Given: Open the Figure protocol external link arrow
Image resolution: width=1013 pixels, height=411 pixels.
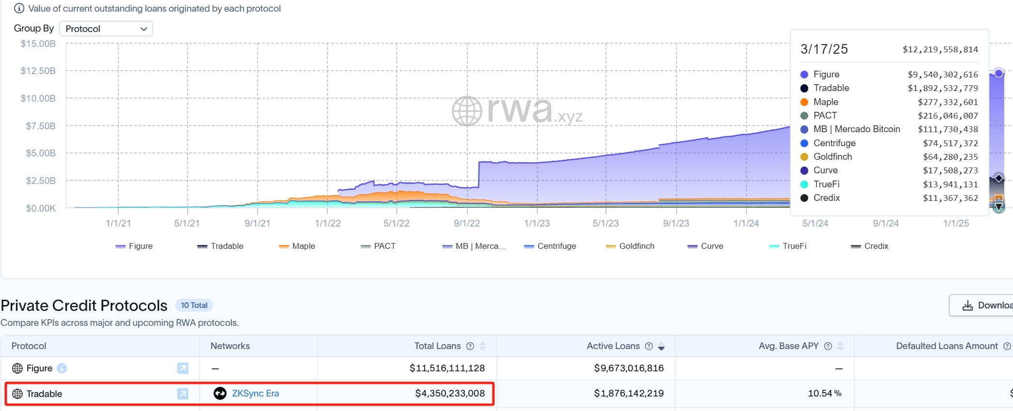Looking at the screenshot, I should tap(183, 368).
